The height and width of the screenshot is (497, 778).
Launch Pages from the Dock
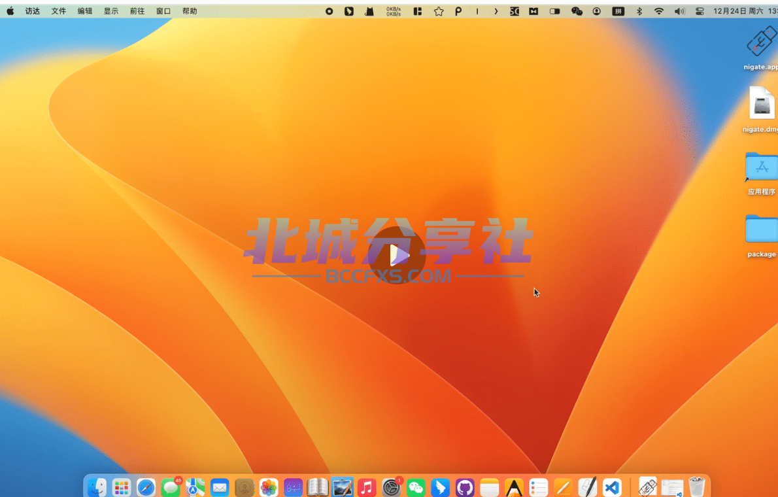click(563, 488)
